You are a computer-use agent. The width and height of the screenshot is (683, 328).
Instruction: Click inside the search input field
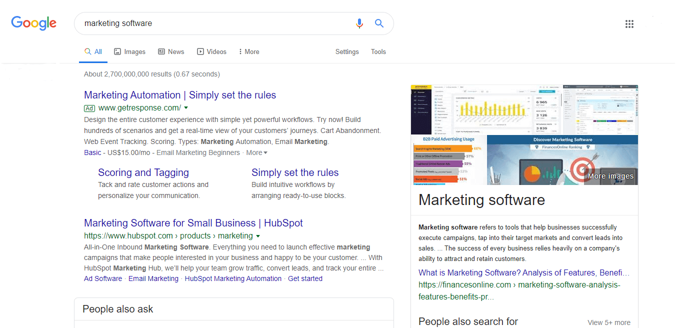pos(200,23)
